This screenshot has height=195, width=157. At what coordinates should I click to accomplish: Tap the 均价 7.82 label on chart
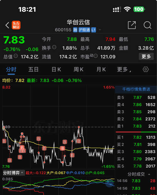pos(13,80)
